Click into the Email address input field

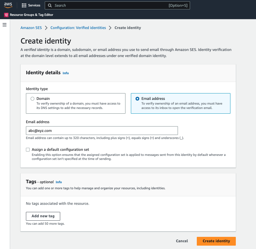click(x=102, y=131)
